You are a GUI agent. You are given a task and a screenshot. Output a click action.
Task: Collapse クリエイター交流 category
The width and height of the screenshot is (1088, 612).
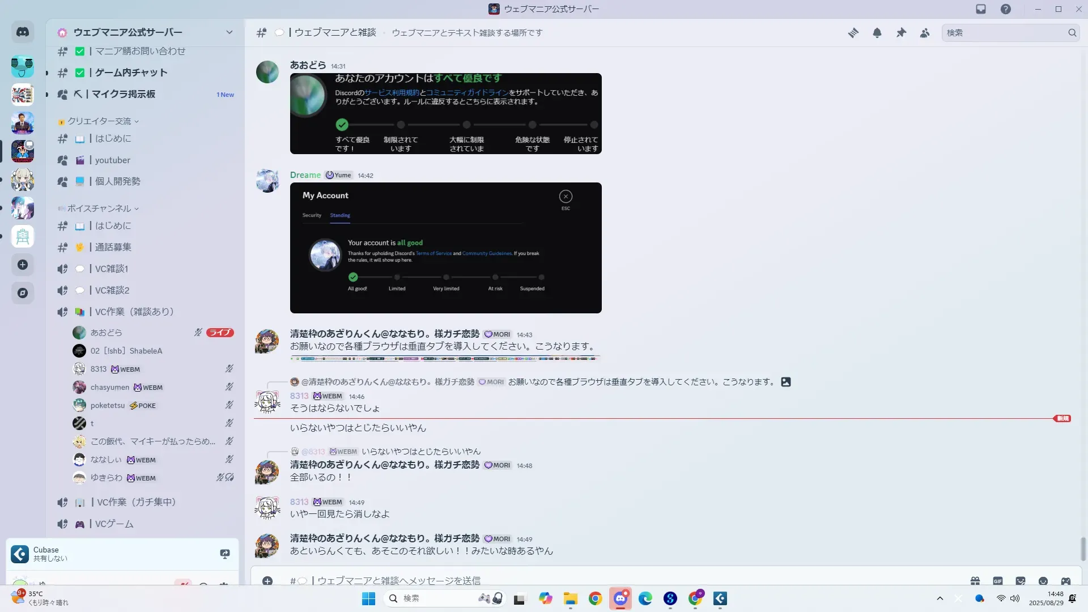click(x=99, y=121)
